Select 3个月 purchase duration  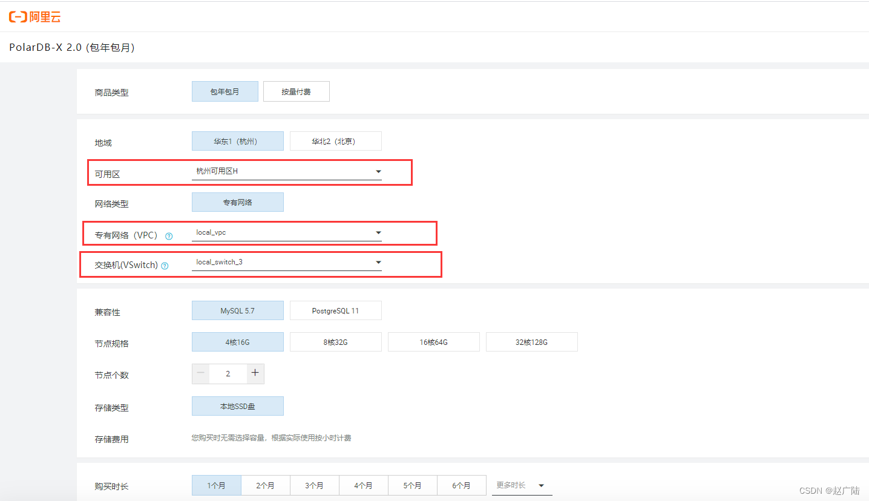point(315,485)
